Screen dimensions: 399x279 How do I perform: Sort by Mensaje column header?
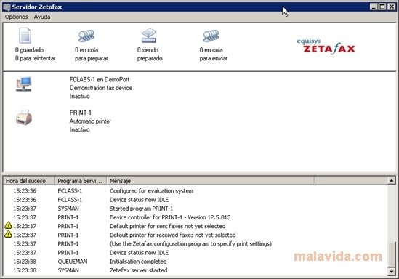point(211,181)
